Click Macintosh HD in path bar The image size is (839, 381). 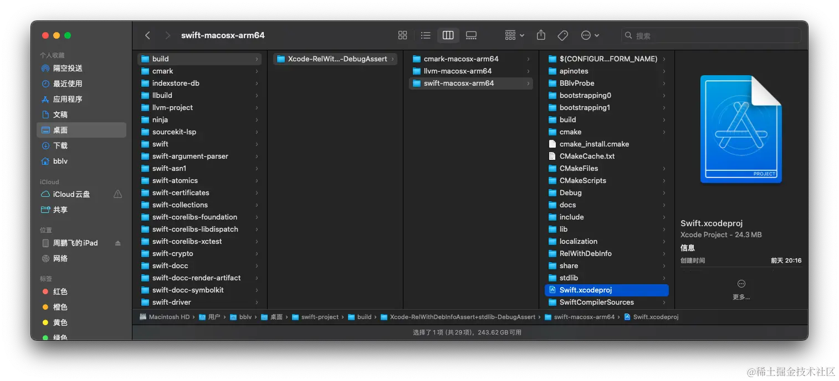tap(164, 317)
